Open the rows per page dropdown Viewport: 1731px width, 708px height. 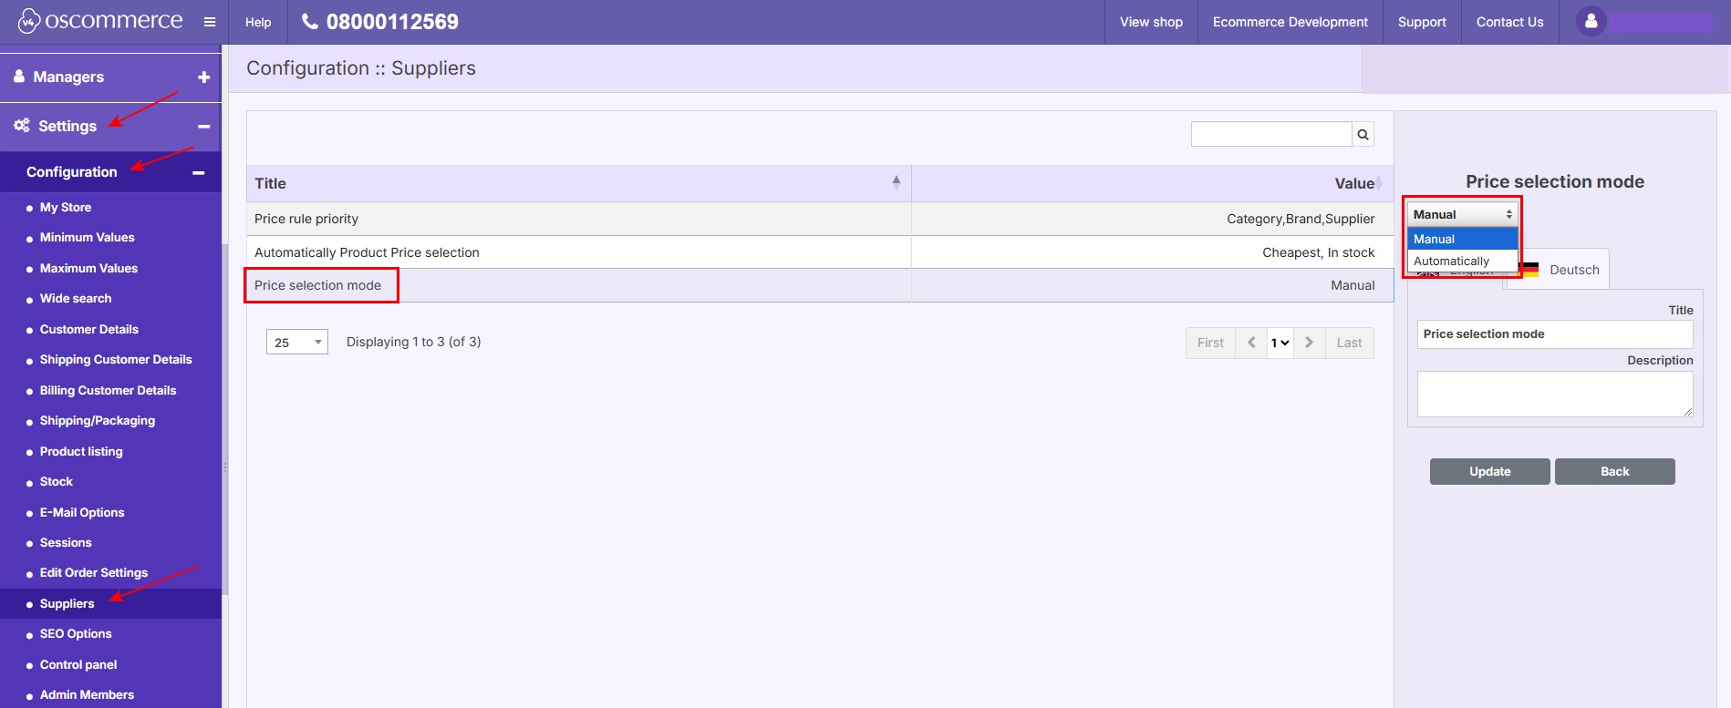[297, 343]
